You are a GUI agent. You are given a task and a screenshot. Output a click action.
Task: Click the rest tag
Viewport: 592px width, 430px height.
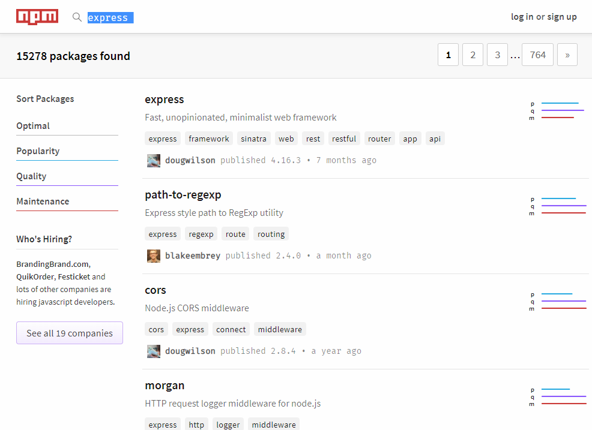pos(313,139)
